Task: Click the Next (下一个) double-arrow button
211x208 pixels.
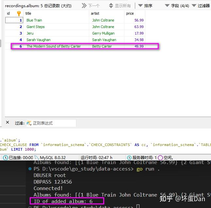Action: tap(91, 6)
